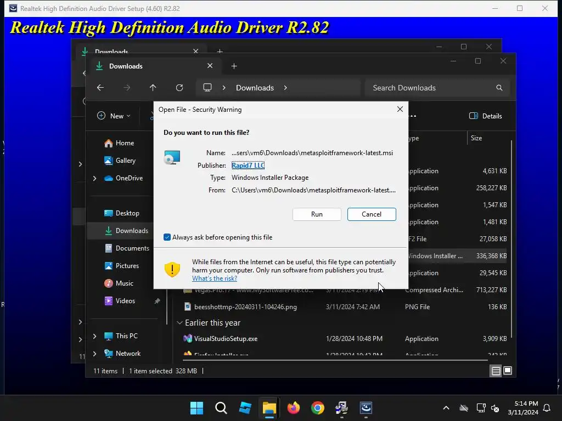562x421 pixels.
Task: Open the What's the risk? link
Action: [215, 278]
